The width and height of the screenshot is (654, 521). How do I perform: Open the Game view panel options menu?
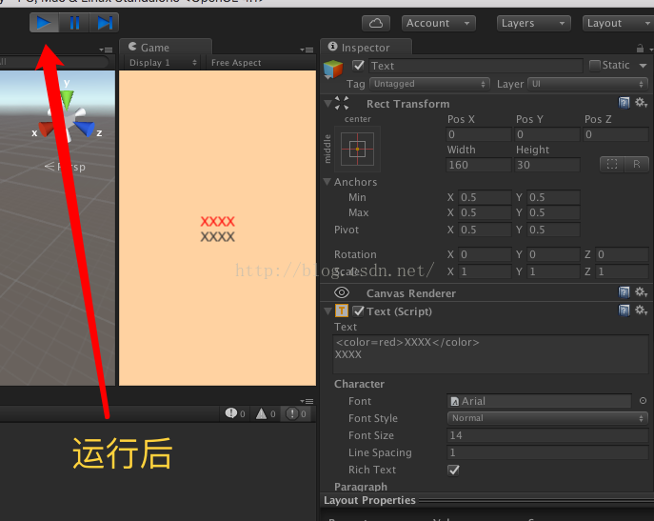(x=307, y=50)
